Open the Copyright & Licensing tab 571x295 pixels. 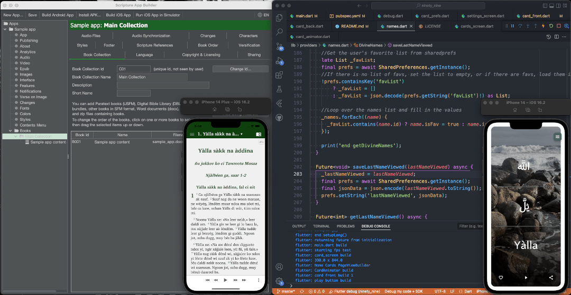tap(201, 55)
